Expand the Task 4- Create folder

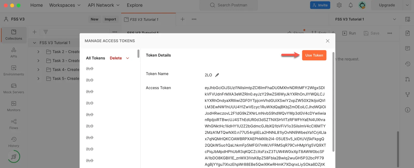point(38,70)
